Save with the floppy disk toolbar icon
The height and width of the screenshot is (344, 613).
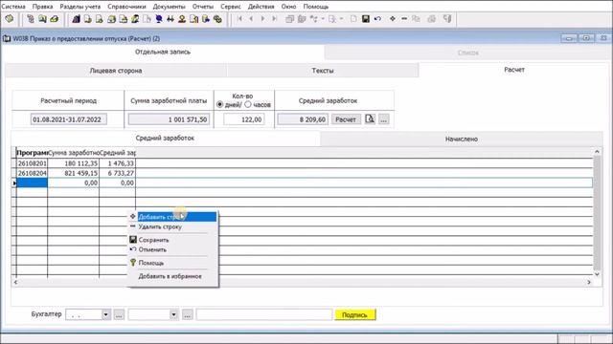[366, 19]
